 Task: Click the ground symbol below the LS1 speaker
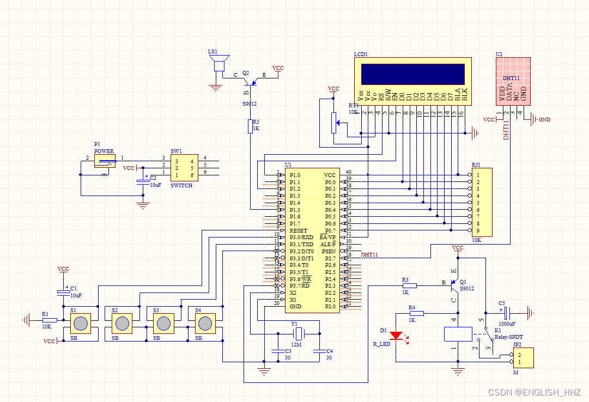tap(216, 88)
